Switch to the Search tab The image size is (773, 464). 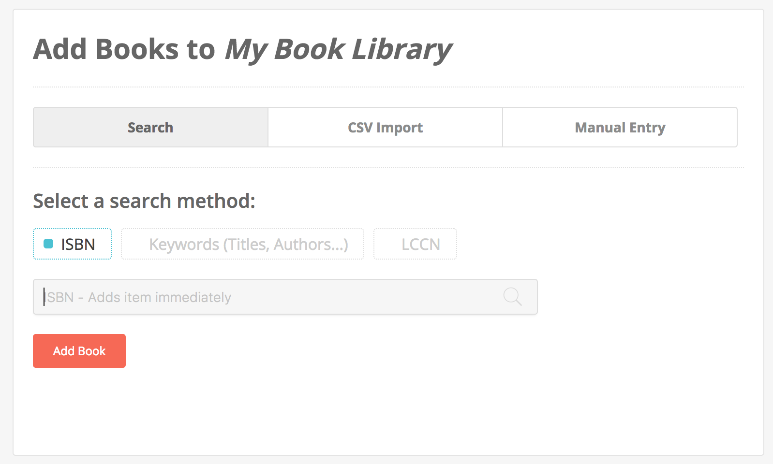coord(150,128)
